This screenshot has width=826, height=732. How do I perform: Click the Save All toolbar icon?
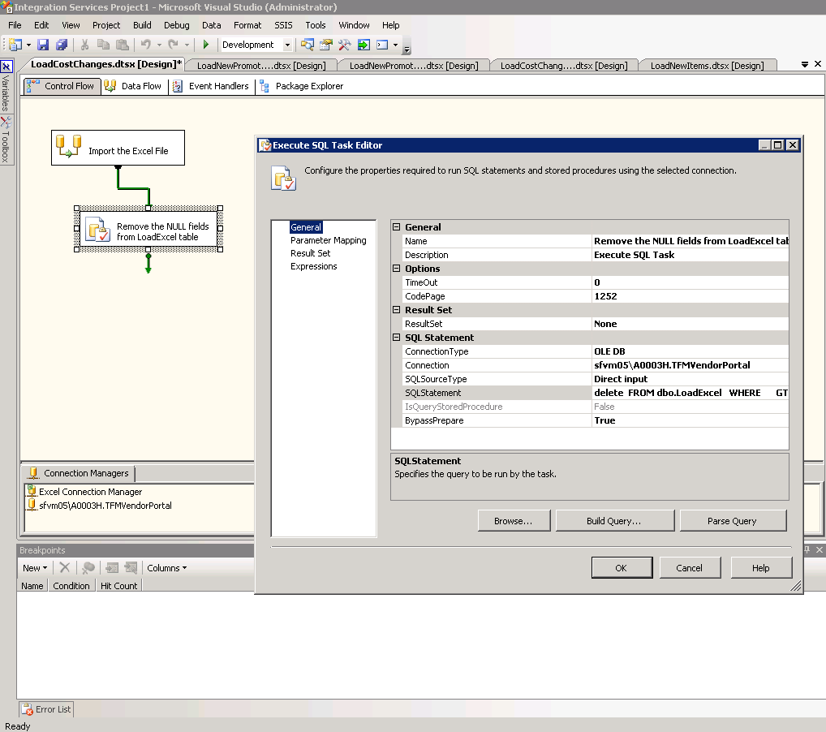click(61, 45)
